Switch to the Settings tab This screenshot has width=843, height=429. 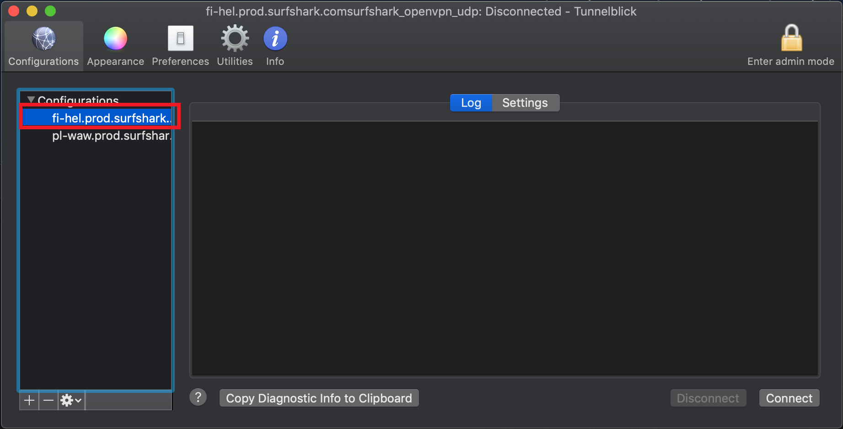(525, 103)
